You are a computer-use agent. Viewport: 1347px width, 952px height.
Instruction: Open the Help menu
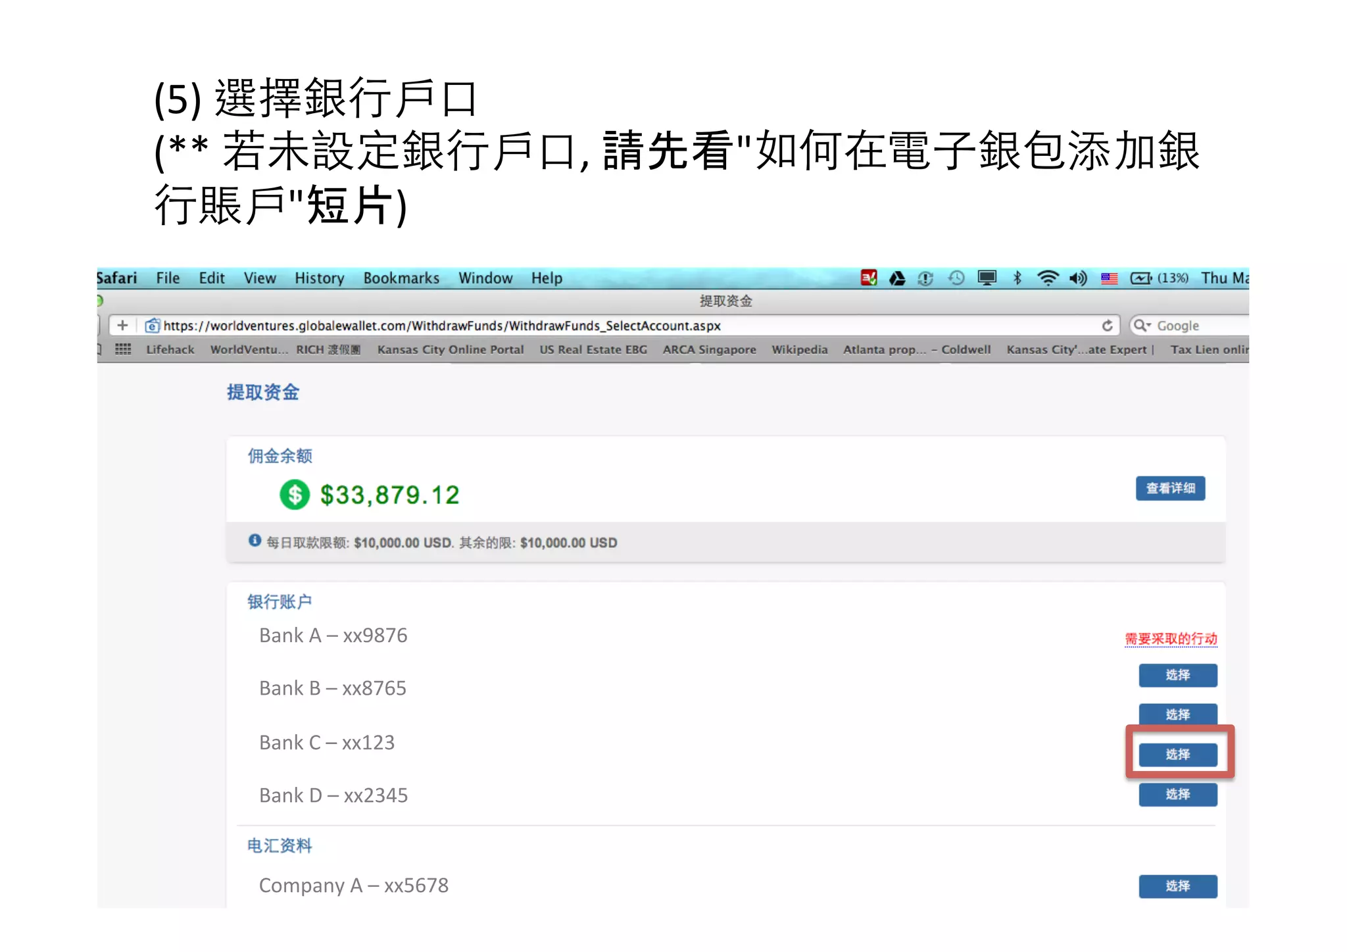(547, 278)
